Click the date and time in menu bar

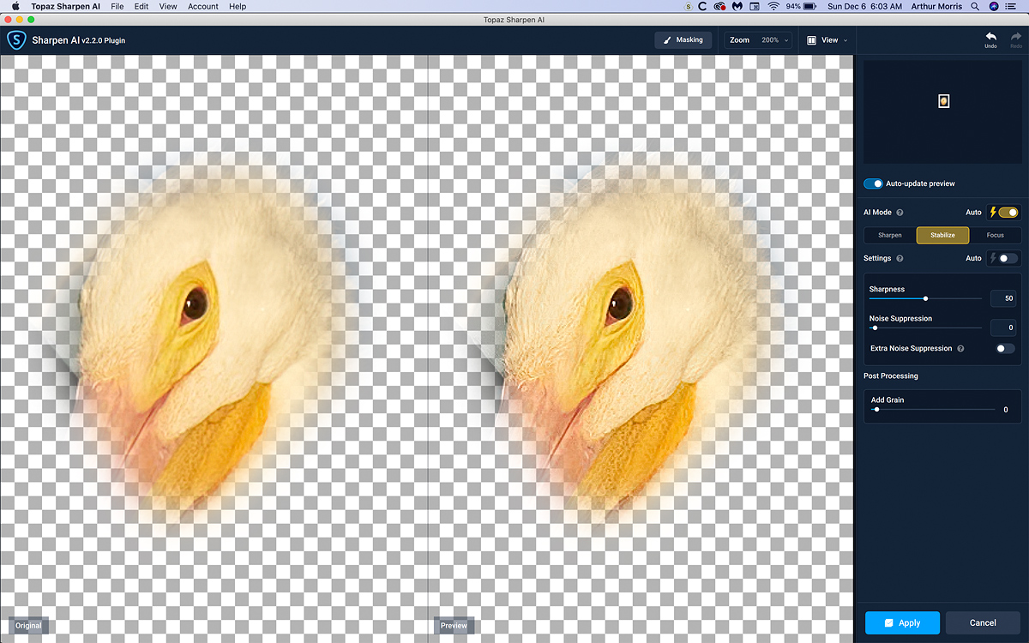(864, 6)
